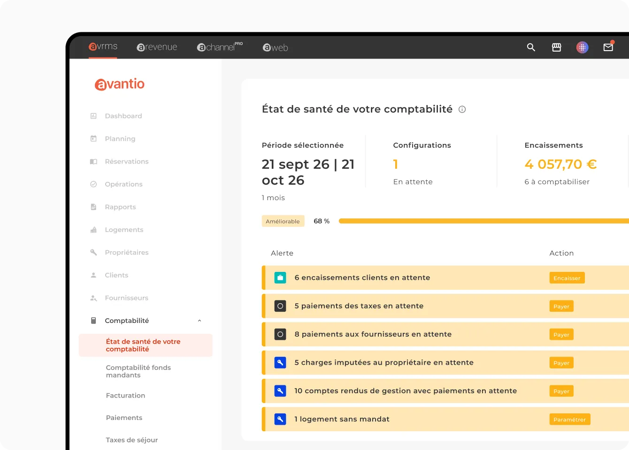Click the blue icon on logement sans mandat alert
629x450 pixels.
[280, 419]
